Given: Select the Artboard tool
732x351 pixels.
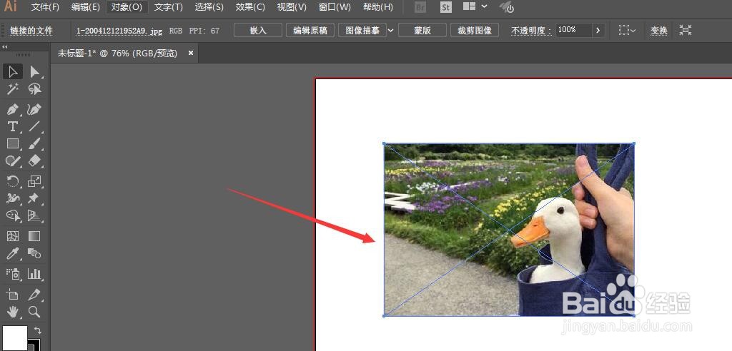Looking at the screenshot, I should (x=13, y=295).
